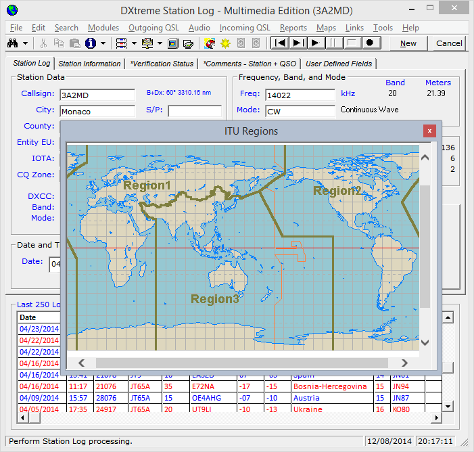Viewport: 474px width, 452px height.
Task: Click the DXtreme globe application icon
Action: (12, 10)
